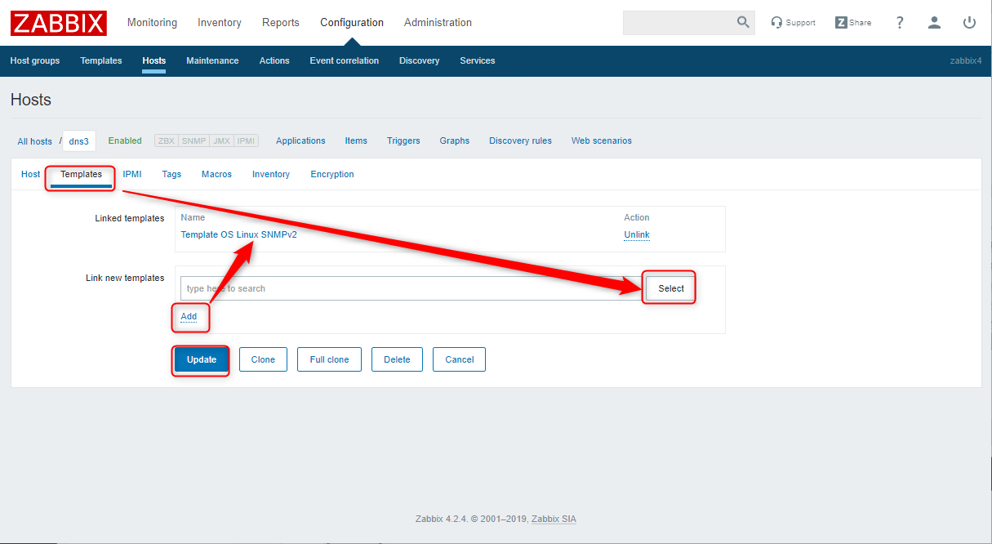Open the Reports menu

(x=281, y=23)
